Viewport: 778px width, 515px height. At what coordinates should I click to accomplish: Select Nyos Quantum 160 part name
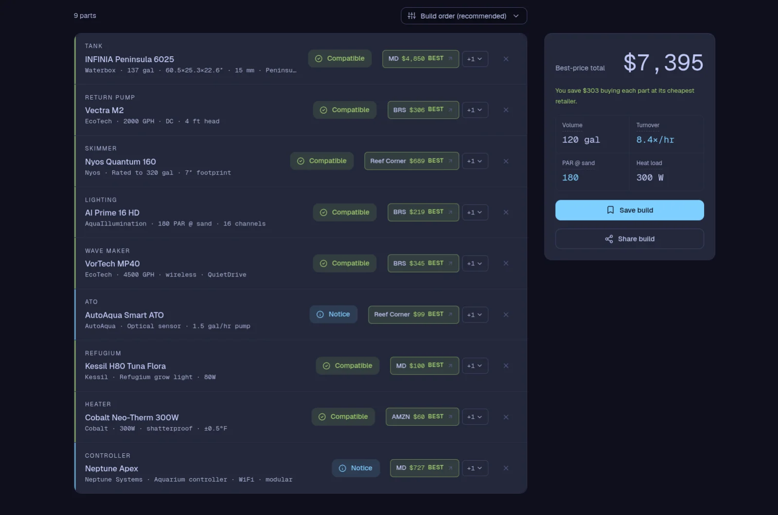121,162
